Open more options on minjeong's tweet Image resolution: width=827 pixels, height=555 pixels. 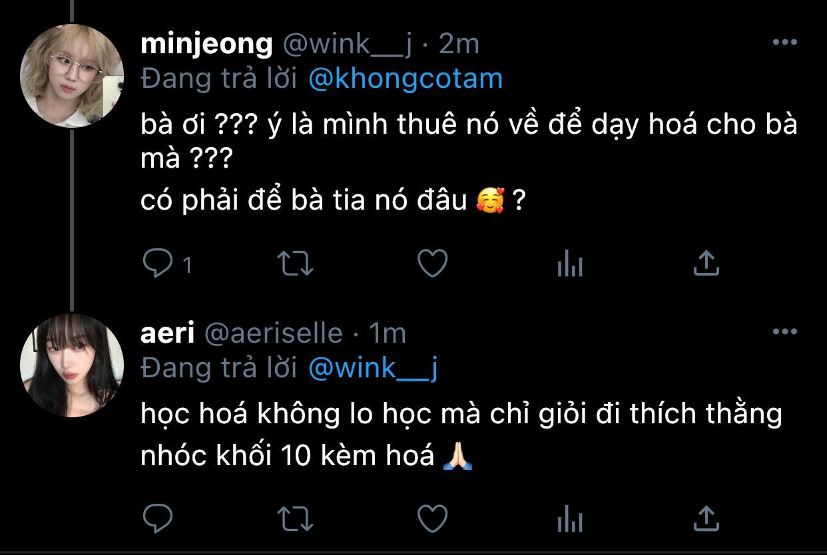pos(784,42)
